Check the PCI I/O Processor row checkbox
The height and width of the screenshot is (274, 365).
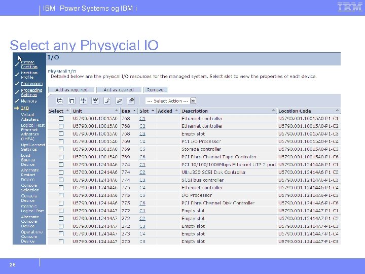click(x=61, y=142)
